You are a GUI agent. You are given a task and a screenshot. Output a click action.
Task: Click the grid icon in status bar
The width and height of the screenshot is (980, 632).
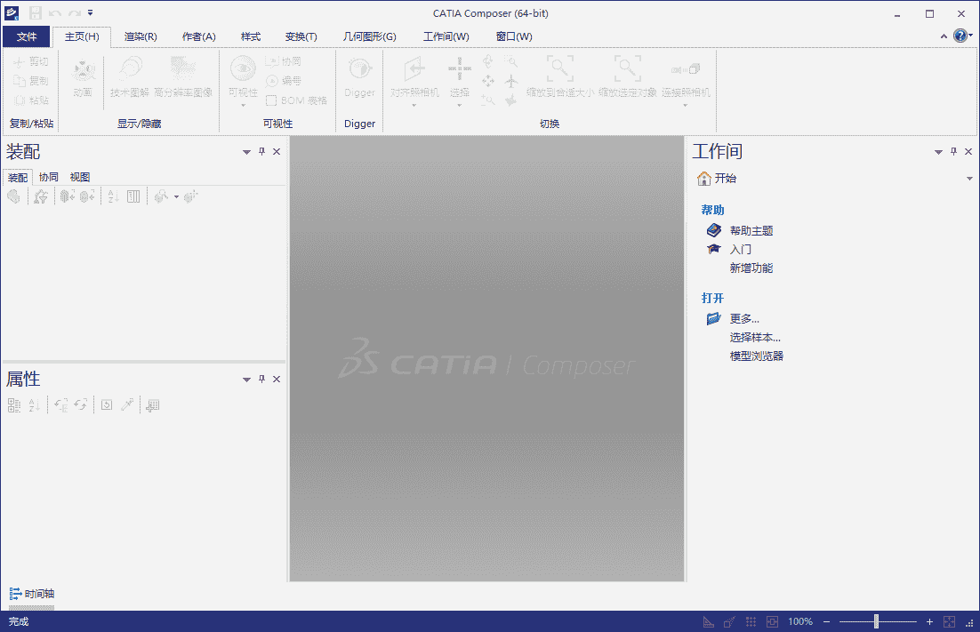[x=751, y=621]
